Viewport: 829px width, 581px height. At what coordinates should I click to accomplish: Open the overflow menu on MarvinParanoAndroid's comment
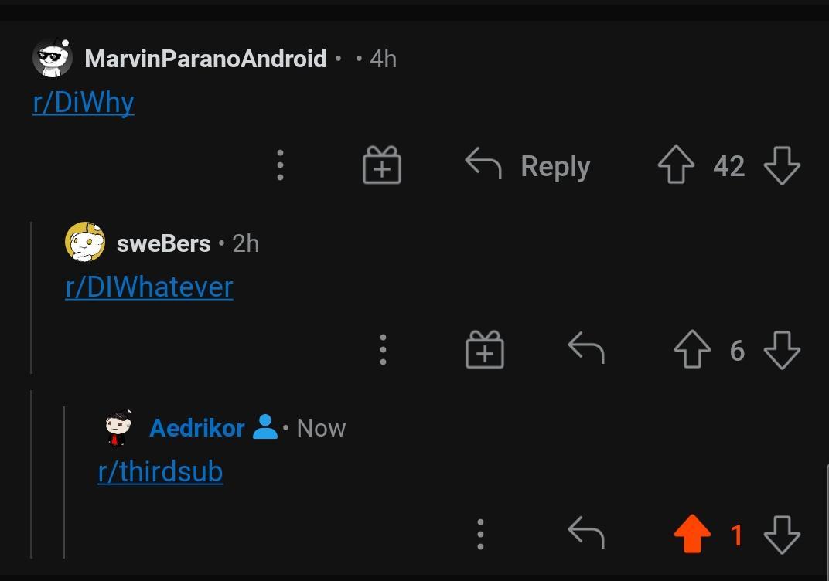pyautogui.click(x=280, y=165)
